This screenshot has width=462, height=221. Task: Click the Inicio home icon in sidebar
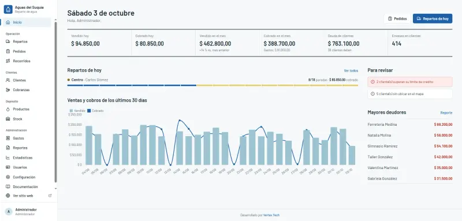click(8, 23)
